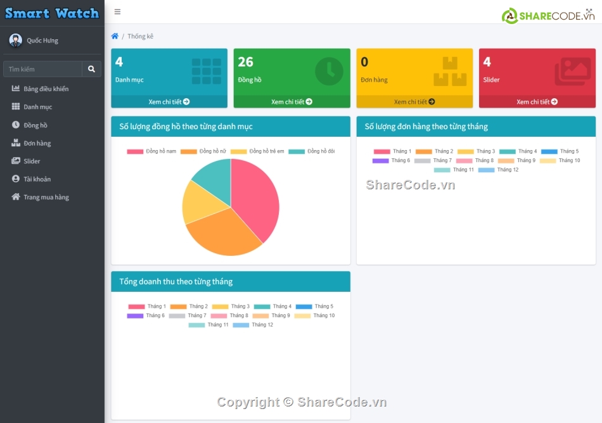Click Quốc Hưng user avatar
Screen dimensions: 602x423
[x=15, y=41]
